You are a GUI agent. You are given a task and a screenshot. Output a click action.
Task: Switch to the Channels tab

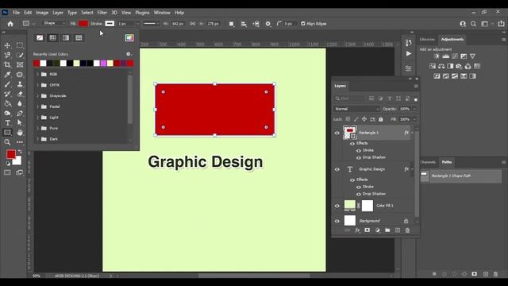[428, 162]
